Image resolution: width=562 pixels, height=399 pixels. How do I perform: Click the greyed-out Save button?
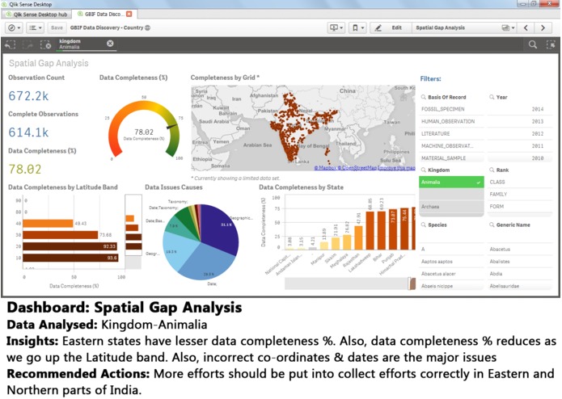coord(57,27)
